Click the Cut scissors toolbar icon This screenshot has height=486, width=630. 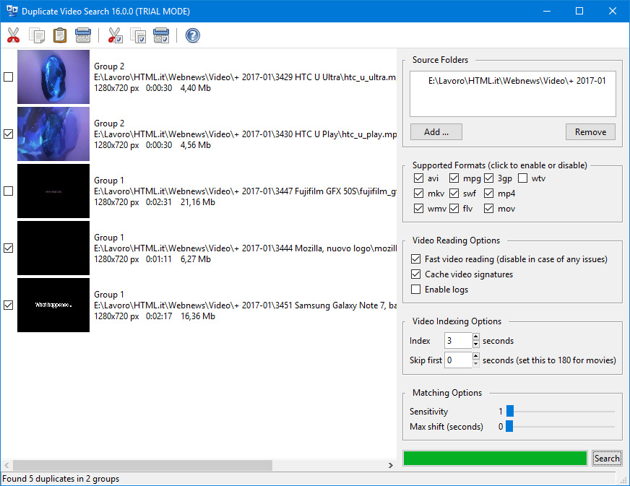[x=13, y=35]
